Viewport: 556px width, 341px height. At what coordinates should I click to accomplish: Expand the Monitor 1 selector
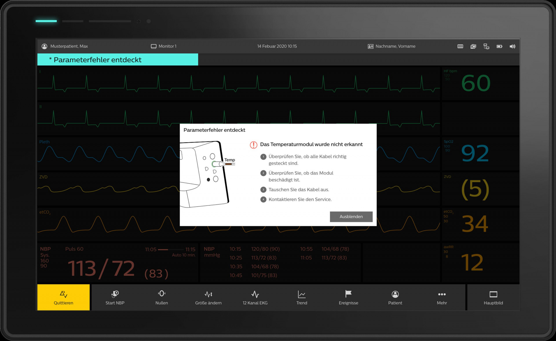point(164,46)
